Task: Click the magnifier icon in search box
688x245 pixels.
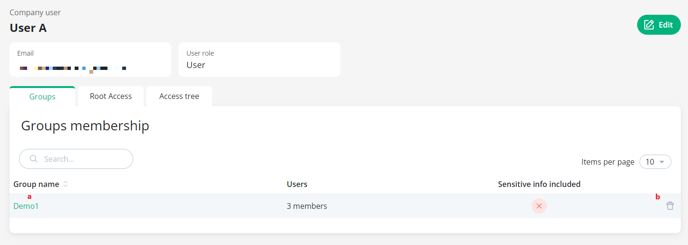Action: click(33, 159)
